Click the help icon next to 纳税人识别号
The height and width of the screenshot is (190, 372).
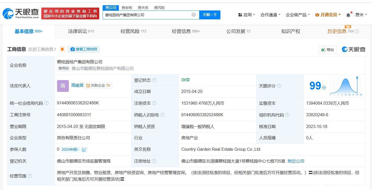[162, 115]
